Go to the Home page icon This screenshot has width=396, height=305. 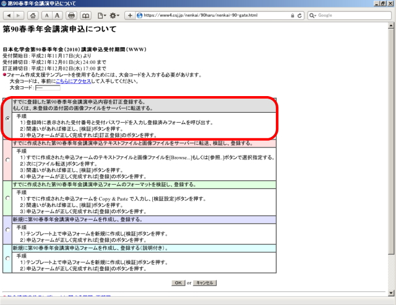pyautogui.click(x=32, y=15)
